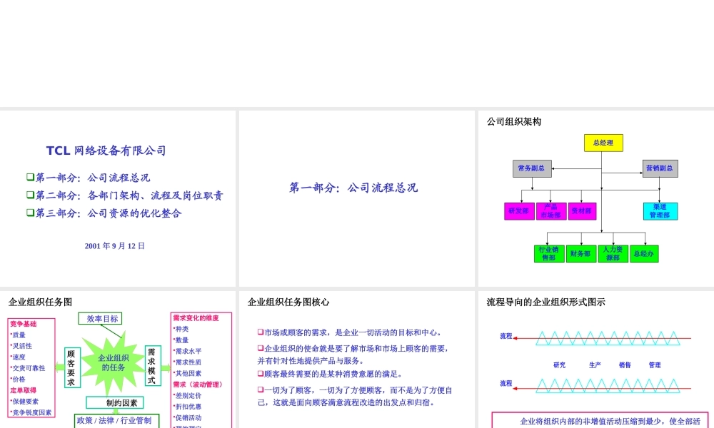This screenshot has height=428, width=714.
Task: Open the TCL 网络设备有限公司 title slide thumbnail
Action: click(118, 198)
